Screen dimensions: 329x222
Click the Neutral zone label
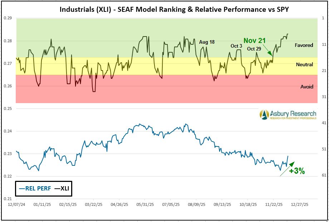pos(304,64)
